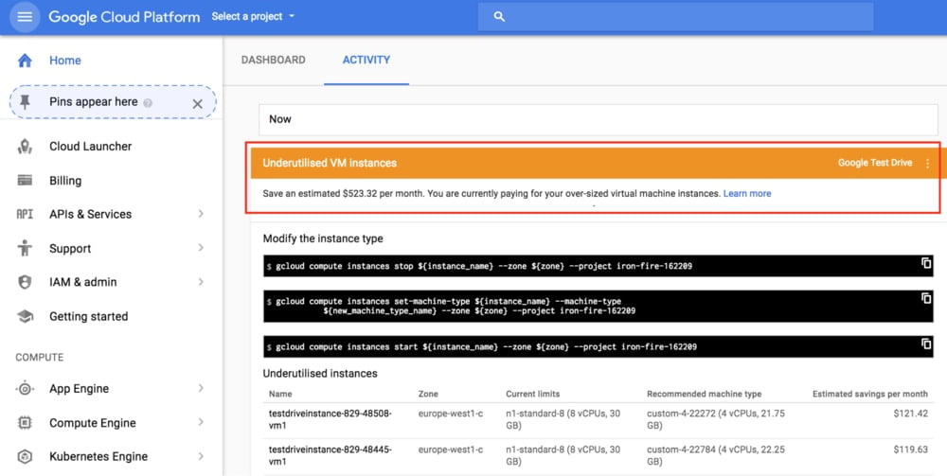947x476 pixels.
Task: Dismiss the Pins appear here hint
Action: click(x=198, y=104)
